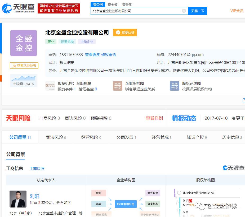Open VIP会员 link

237,11
